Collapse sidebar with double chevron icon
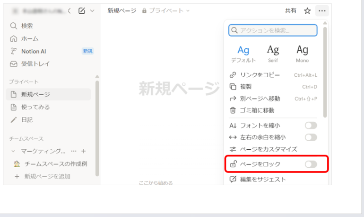364x217 pixels. pos(69,11)
